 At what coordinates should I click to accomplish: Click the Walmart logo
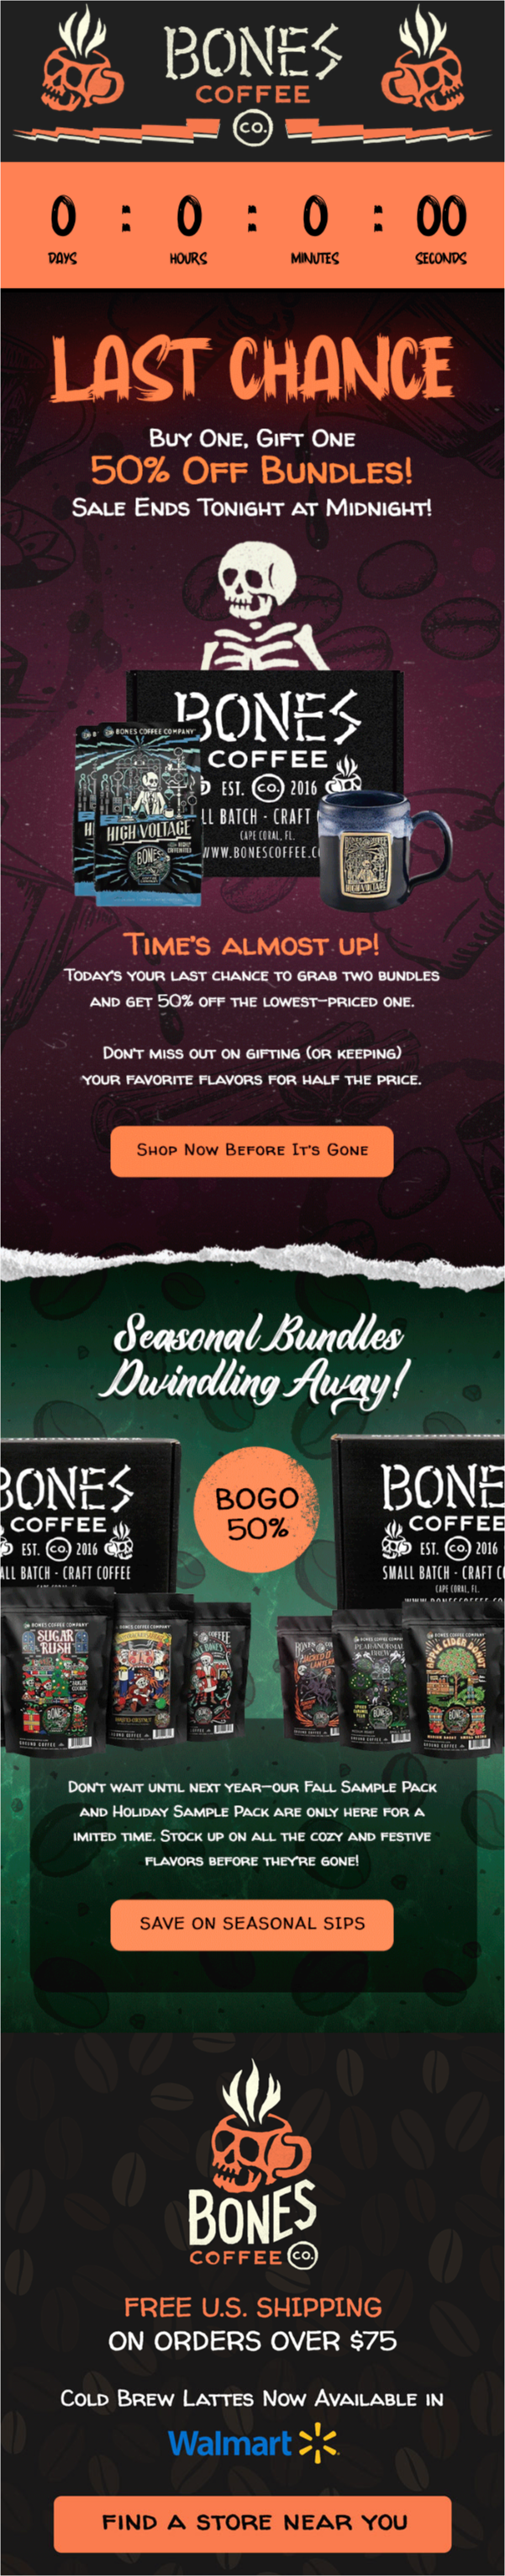(x=252, y=2443)
